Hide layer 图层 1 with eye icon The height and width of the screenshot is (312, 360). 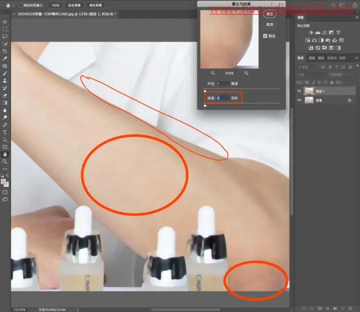coord(299,91)
